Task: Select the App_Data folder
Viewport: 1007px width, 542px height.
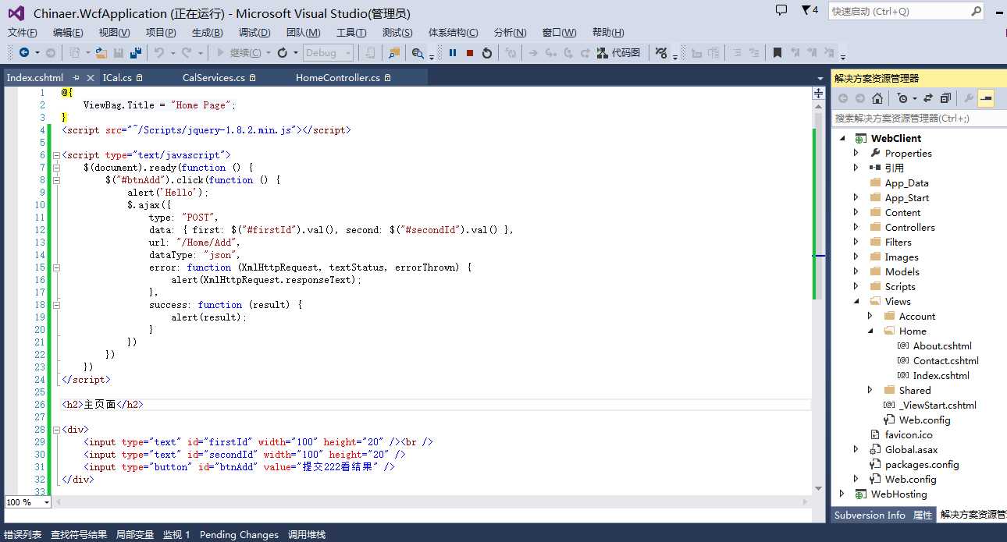Action: click(906, 182)
